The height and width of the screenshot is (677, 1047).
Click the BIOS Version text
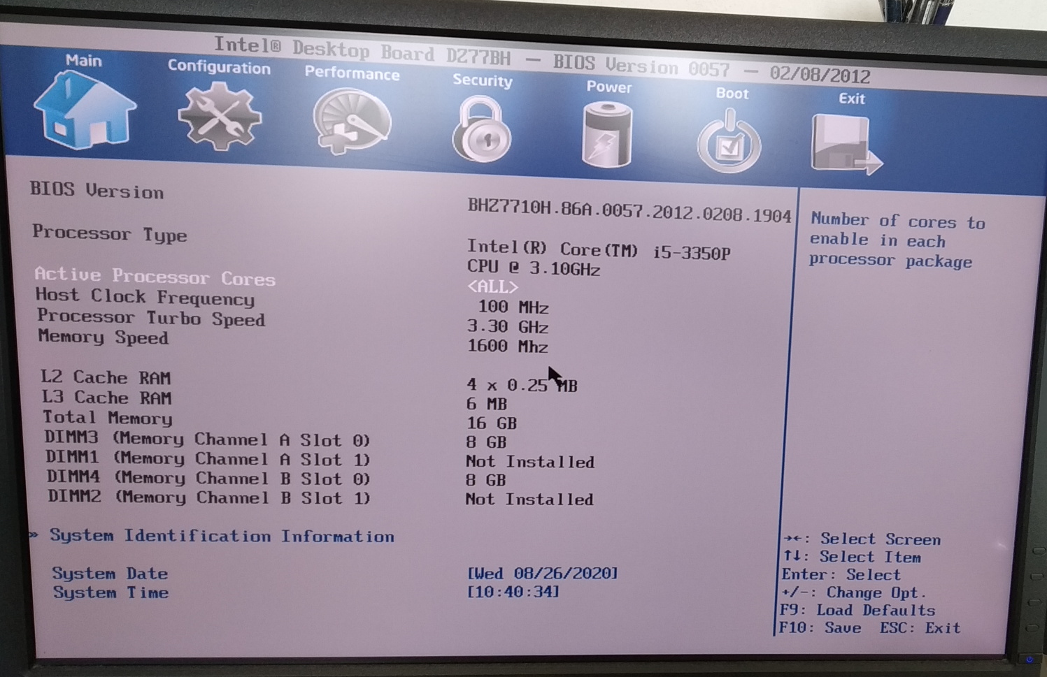pyautogui.click(x=97, y=192)
